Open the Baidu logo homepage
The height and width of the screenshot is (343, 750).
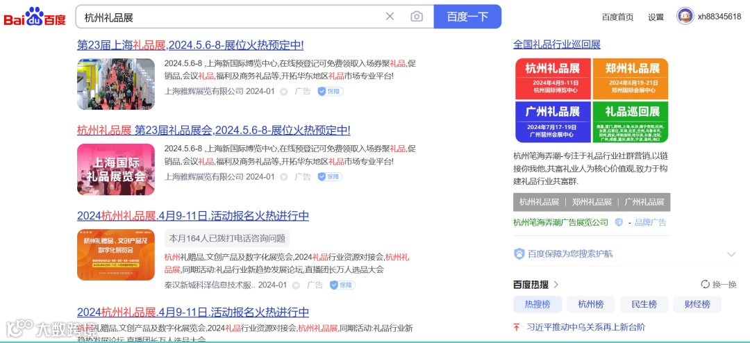[35, 17]
